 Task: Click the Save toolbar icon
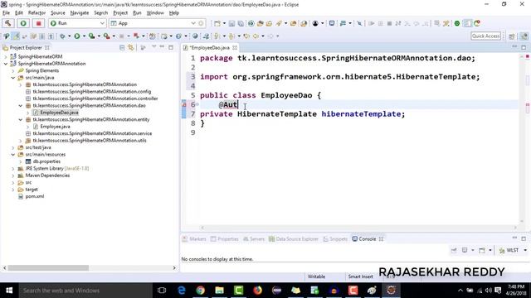tap(231, 23)
